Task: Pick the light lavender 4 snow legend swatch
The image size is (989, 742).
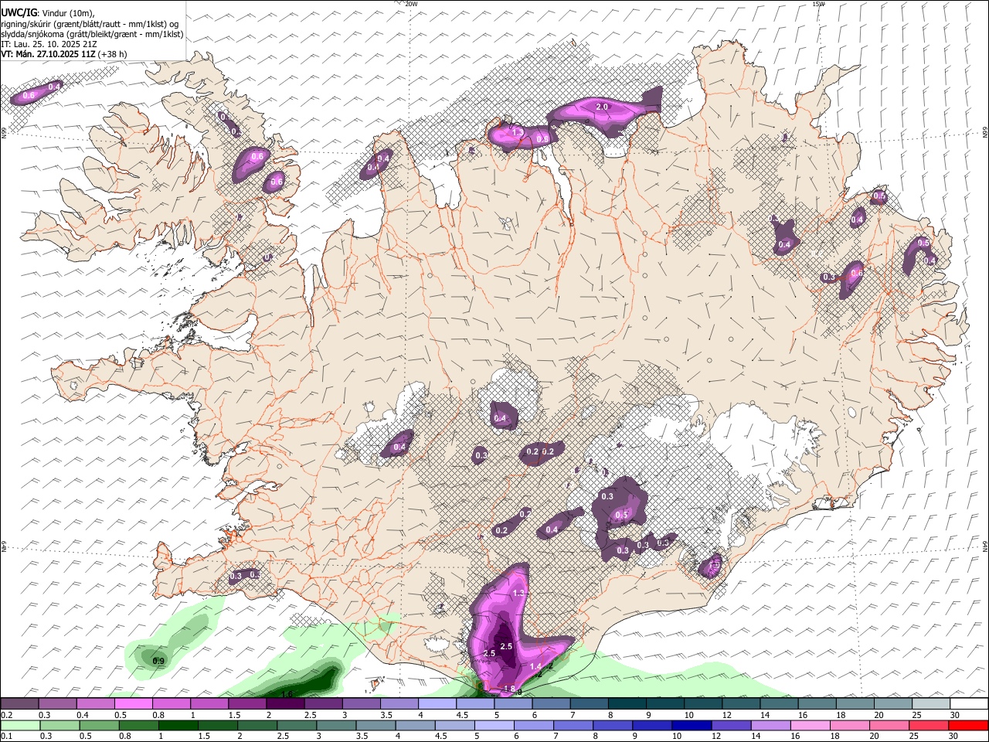Action: click(x=437, y=703)
